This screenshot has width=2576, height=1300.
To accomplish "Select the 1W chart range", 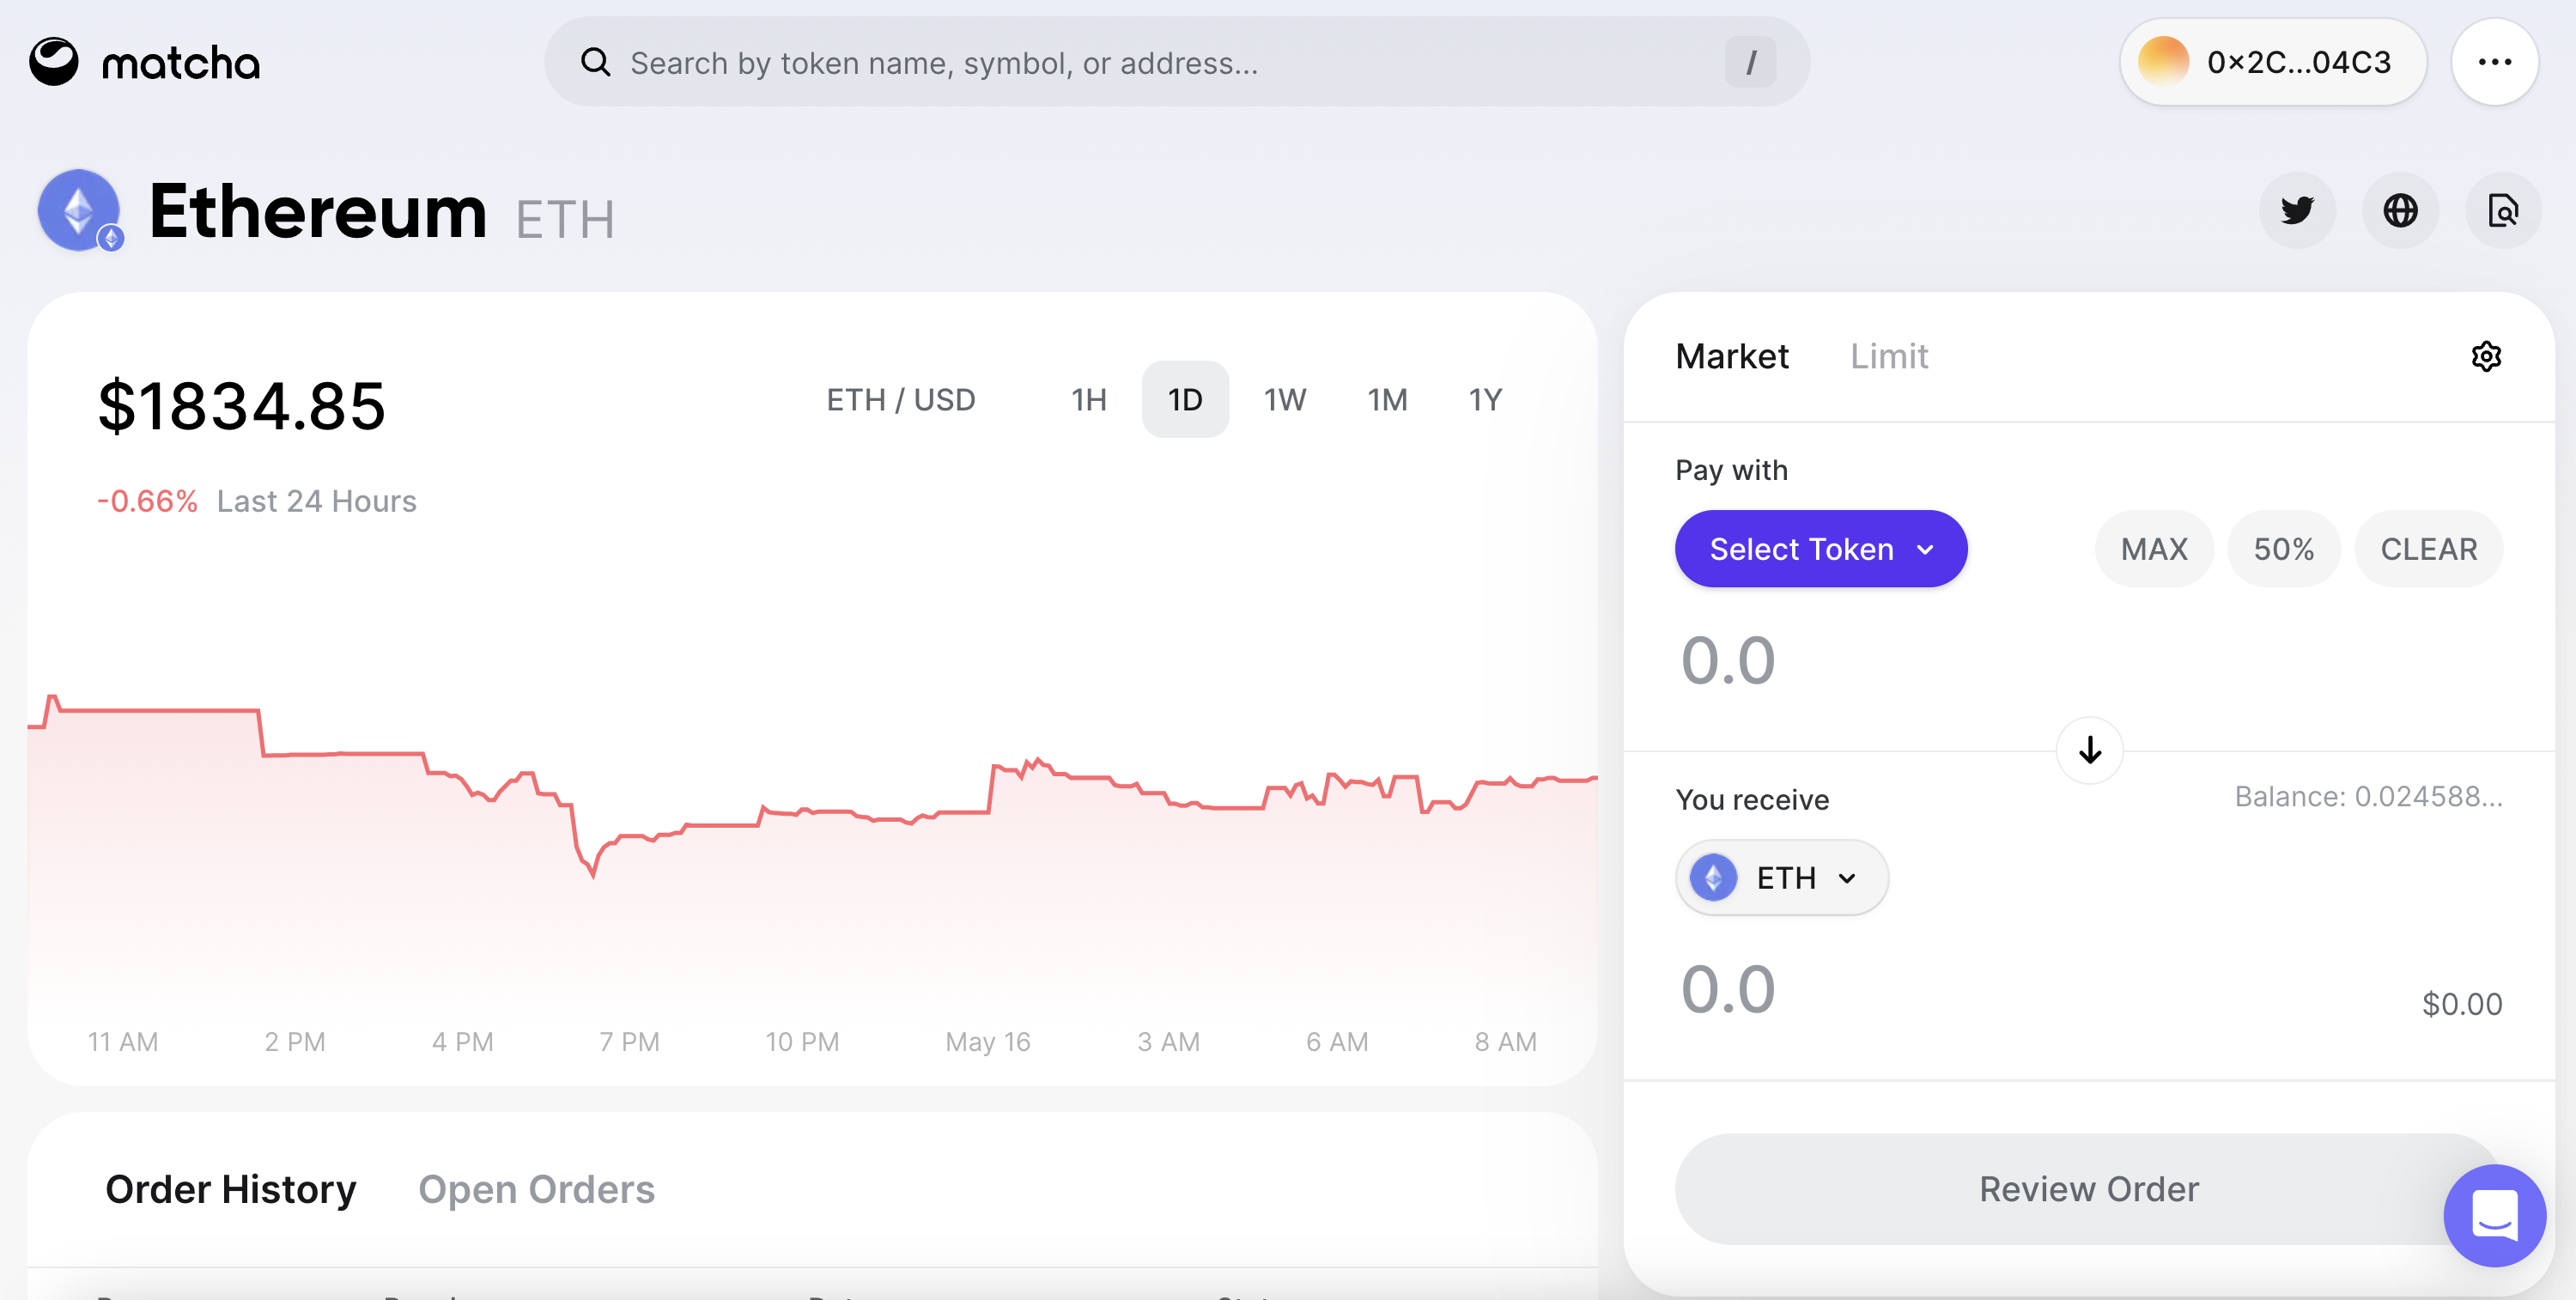I will pyautogui.click(x=1284, y=400).
